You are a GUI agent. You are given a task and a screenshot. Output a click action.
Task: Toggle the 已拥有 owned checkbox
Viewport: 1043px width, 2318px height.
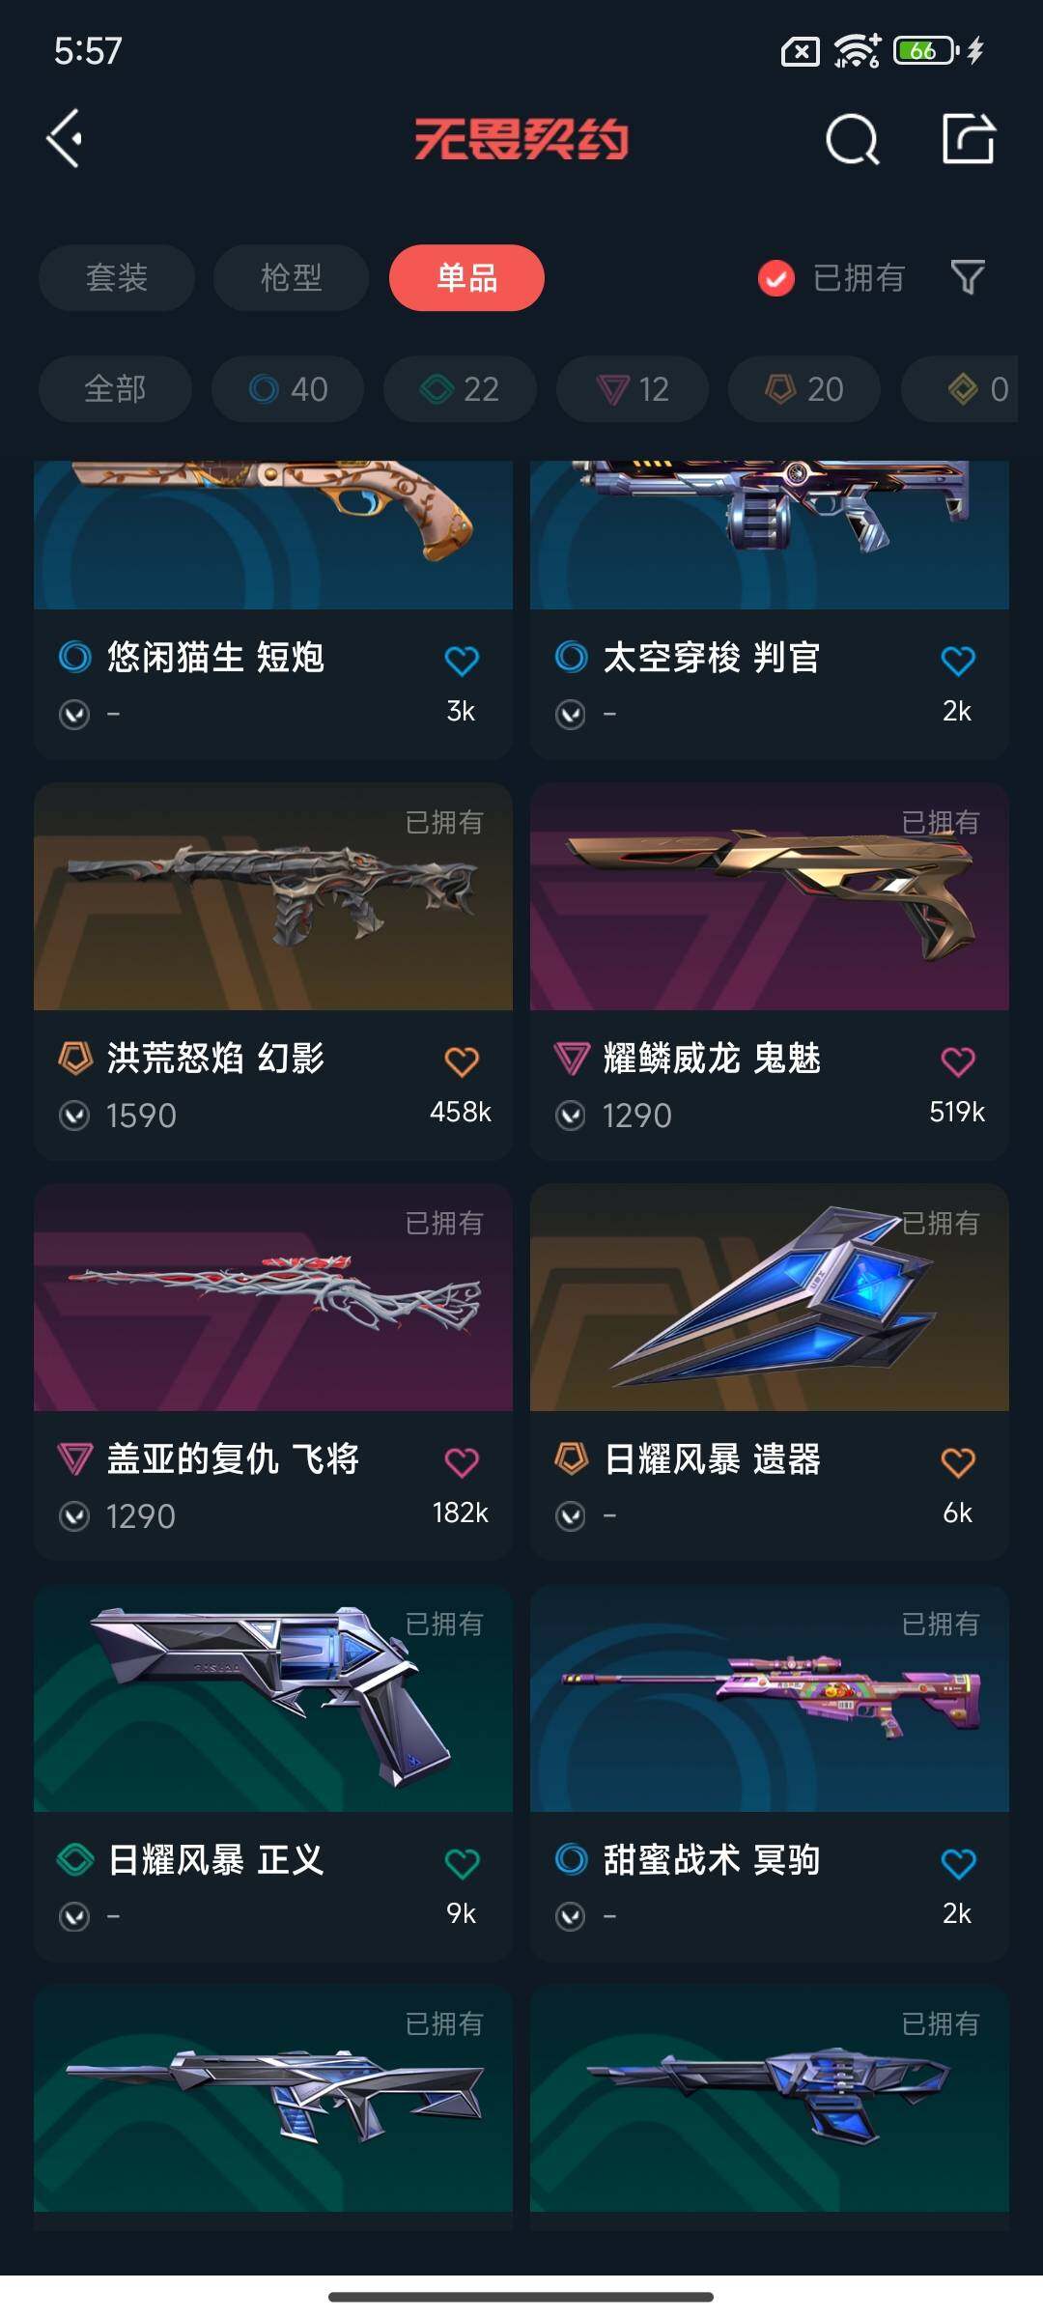pos(776,278)
